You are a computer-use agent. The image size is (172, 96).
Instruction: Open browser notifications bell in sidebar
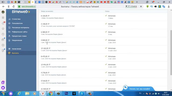point(3,23)
